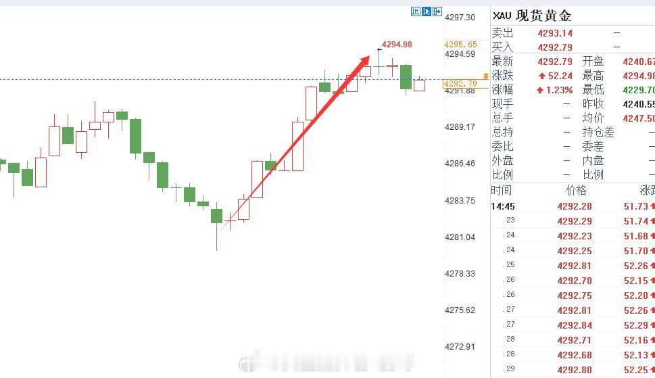
Task: Select the 14:45 tick row
Action: [x=573, y=206]
